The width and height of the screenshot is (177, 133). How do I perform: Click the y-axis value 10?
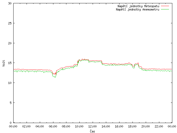[10, 83]
